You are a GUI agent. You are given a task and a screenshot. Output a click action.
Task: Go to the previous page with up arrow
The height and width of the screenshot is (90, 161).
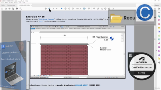coord(46,8)
